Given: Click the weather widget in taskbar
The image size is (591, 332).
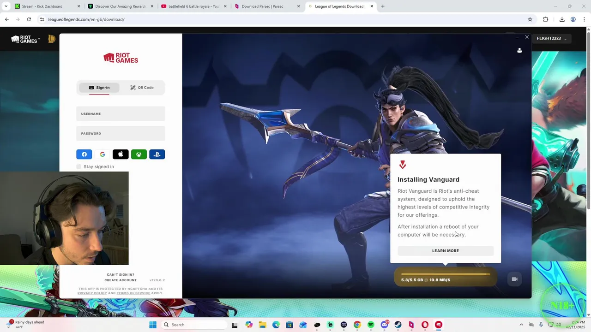Looking at the screenshot, I should coord(25,324).
